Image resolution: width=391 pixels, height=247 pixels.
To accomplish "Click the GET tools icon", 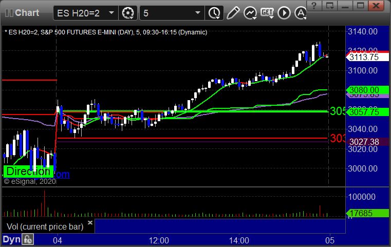I will 267,13.
